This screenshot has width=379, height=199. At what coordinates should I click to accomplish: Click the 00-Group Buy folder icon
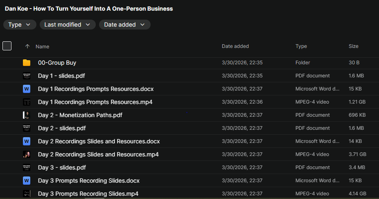pyautogui.click(x=27, y=63)
